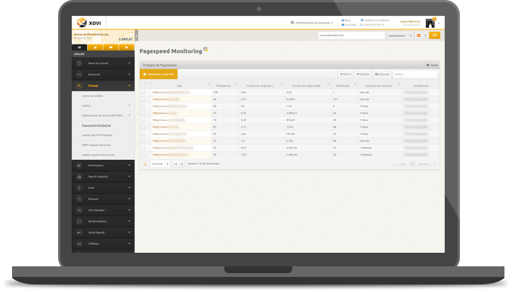Click the icon beside Pagespeed Monitoring title
This screenshot has height=292, width=512.
pos(205,49)
